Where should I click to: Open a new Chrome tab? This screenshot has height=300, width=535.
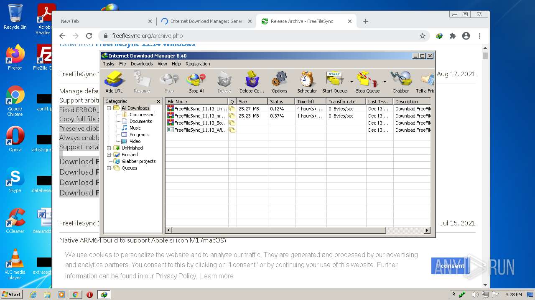tap(366, 21)
